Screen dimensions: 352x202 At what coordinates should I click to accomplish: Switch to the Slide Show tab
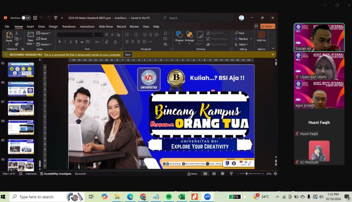click(106, 26)
